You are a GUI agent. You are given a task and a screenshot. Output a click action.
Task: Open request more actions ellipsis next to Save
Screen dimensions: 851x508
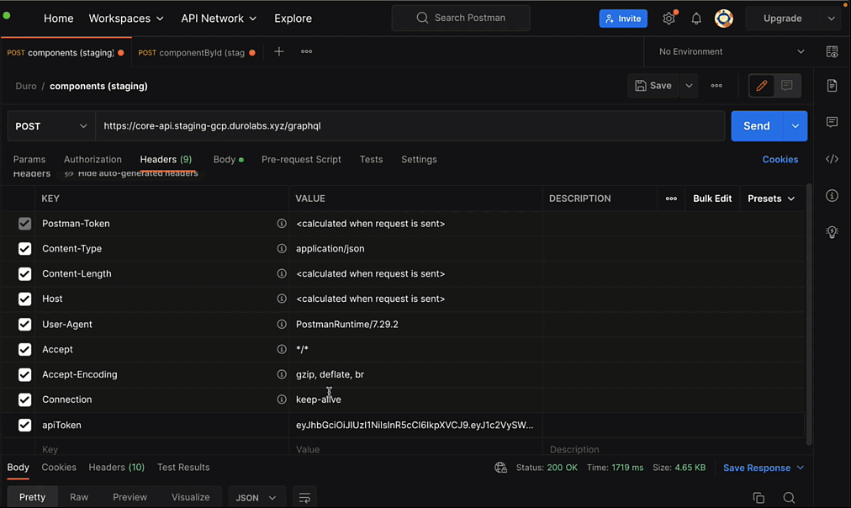point(716,86)
